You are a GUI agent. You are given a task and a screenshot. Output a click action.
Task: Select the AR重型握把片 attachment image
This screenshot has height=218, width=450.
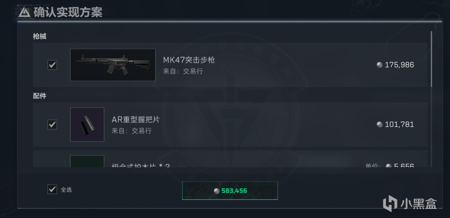pyautogui.click(x=87, y=124)
